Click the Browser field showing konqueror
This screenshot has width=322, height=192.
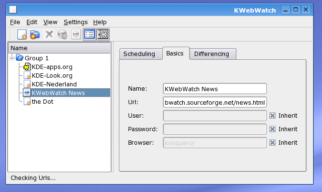tap(215, 143)
